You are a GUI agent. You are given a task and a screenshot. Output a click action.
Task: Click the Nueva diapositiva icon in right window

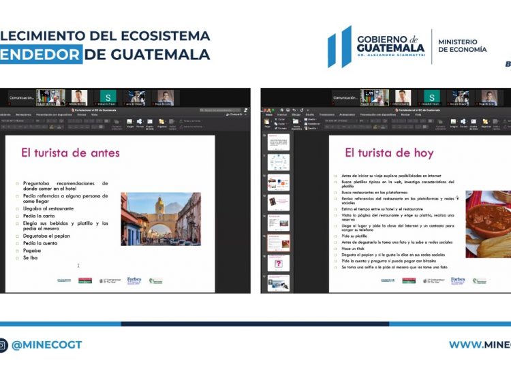[296, 123]
